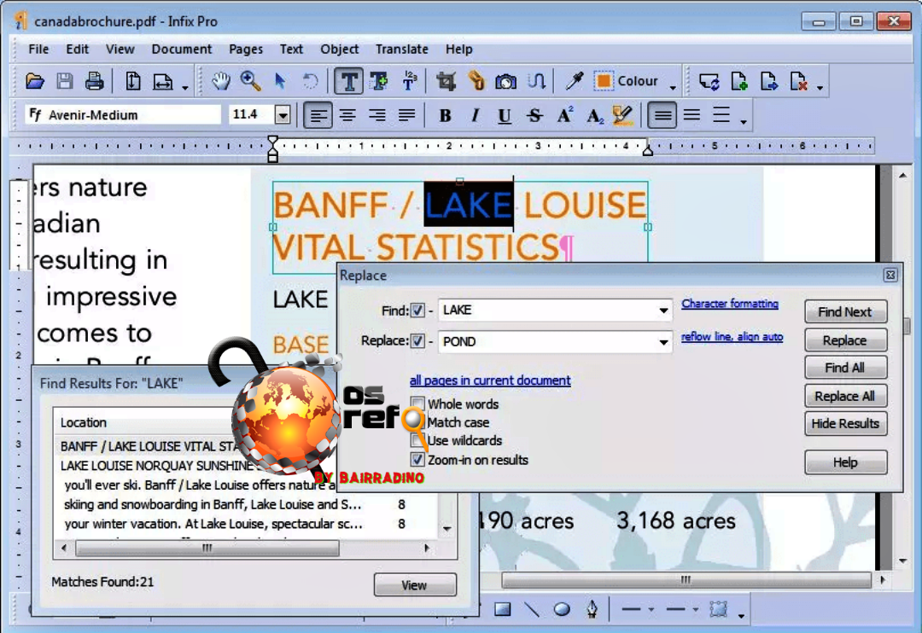Click the camera snapshot icon
This screenshot has width=922, height=633.
pyautogui.click(x=505, y=81)
